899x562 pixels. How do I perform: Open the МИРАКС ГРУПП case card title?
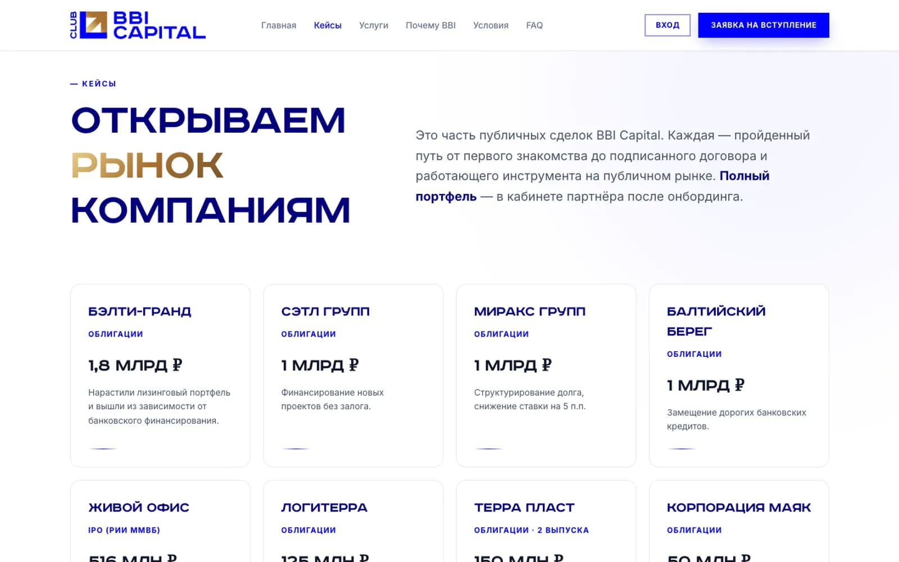coord(530,311)
